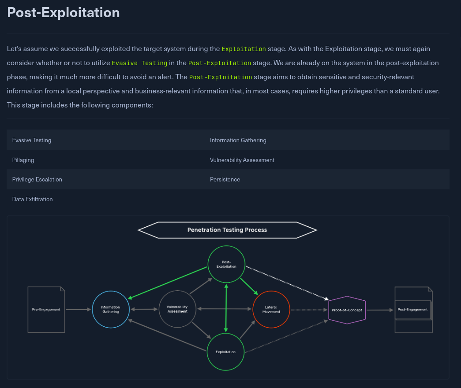The image size is (461, 388).
Task: Select the red Lateral Movement circle node
Action: point(271,309)
